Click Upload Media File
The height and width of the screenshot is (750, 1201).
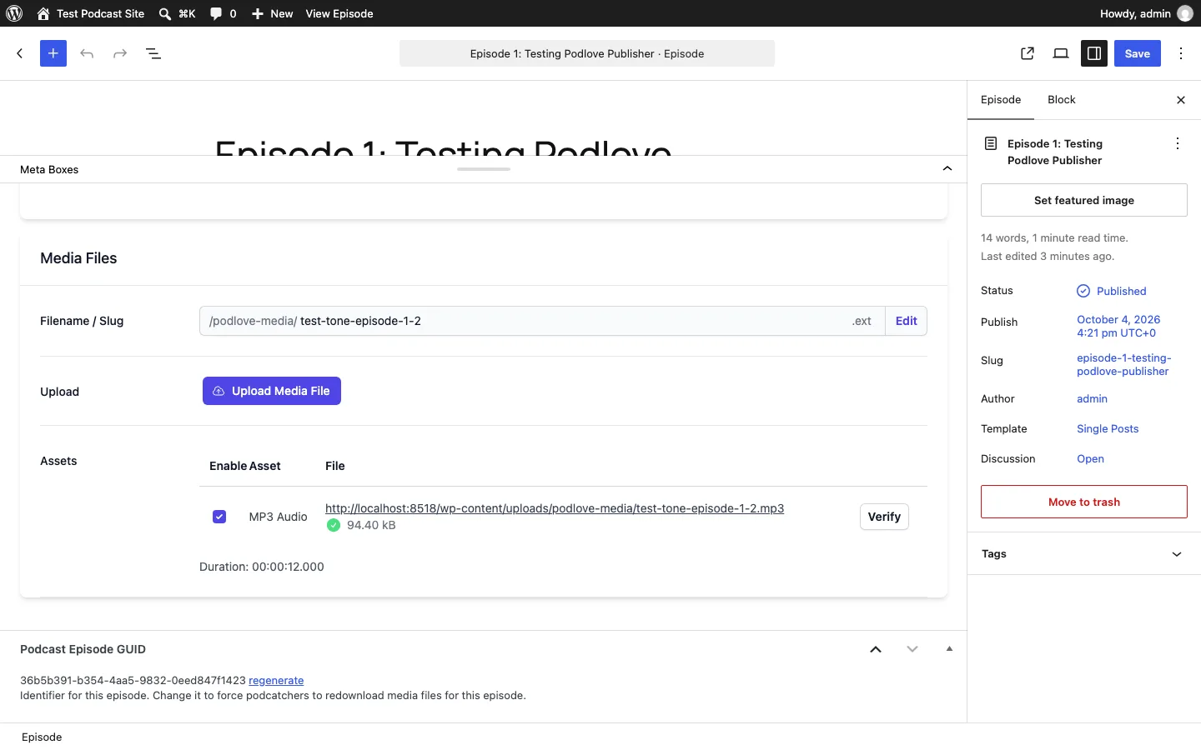click(272, 391)
